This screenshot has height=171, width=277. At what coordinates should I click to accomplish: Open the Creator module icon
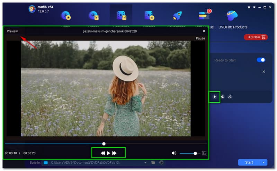pos(149,15)
